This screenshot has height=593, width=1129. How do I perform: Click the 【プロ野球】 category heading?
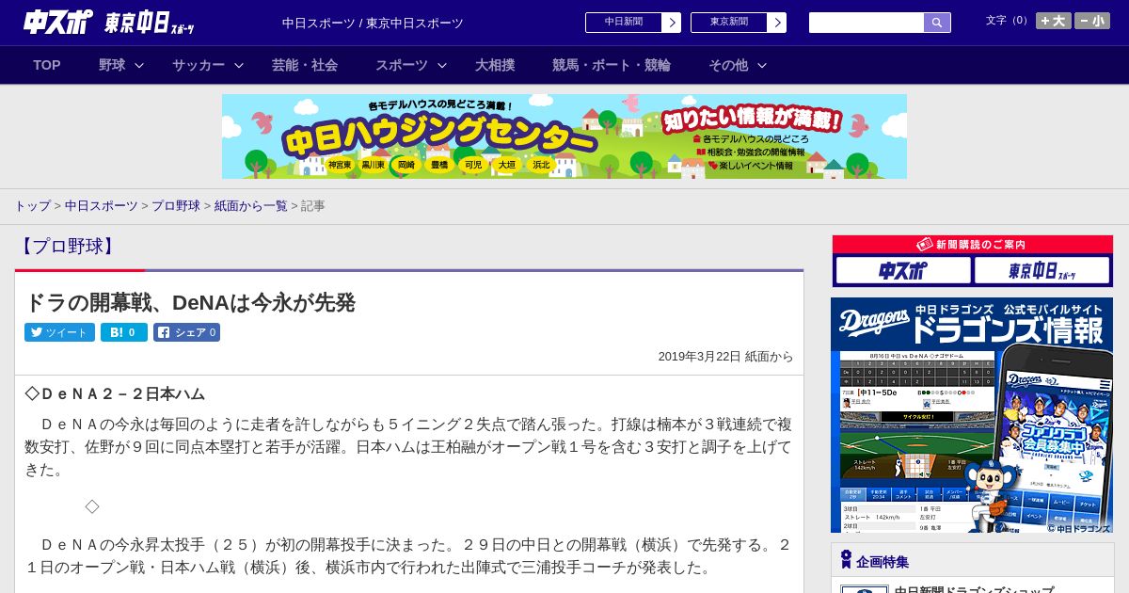click(67, 247)
